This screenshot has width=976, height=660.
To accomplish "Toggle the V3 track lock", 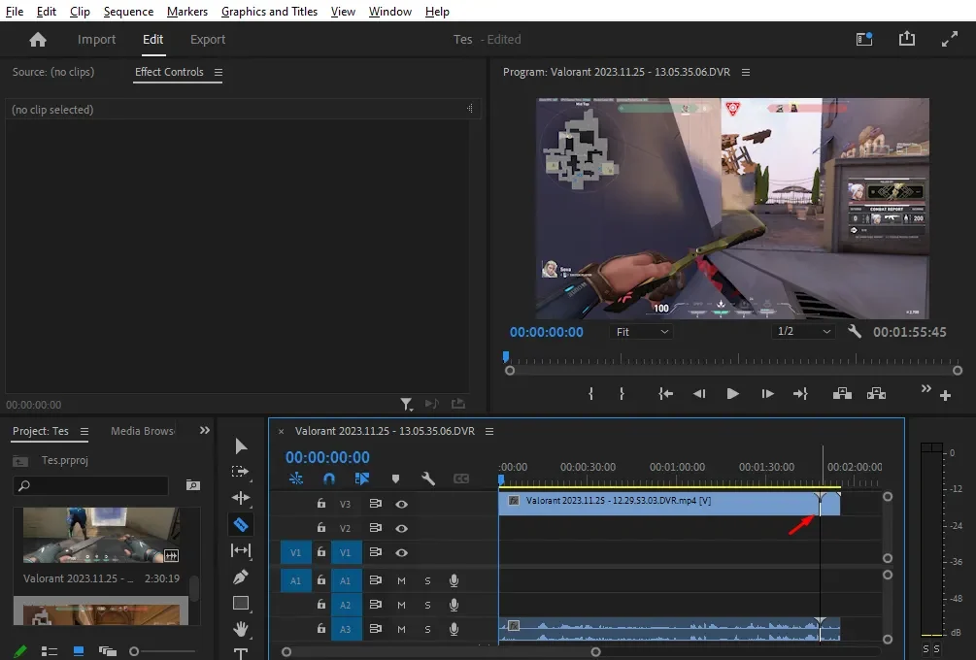I will (321, 503).
